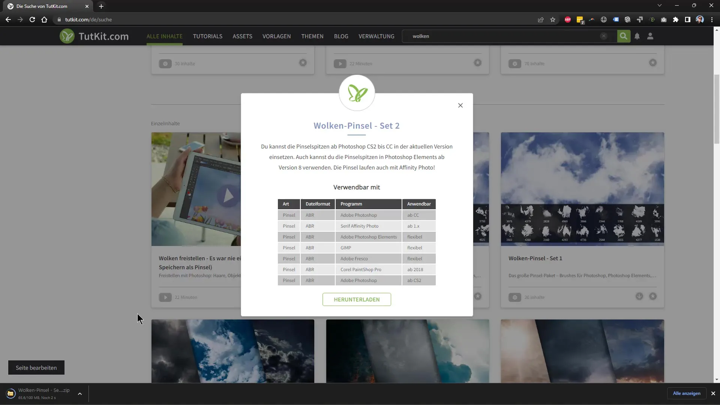Close the downloads bar
The width and height of the screenshot is (720, 405).
[713, 393]
